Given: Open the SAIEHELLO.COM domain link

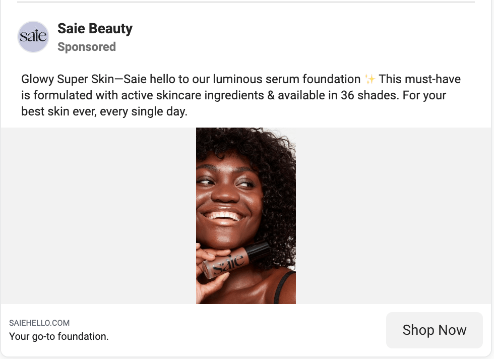Looking at the screenshot, I should point(39,323).
